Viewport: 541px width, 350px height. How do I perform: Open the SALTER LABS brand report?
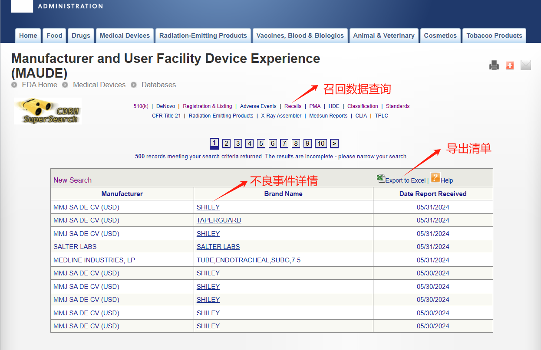pos(218,247)
